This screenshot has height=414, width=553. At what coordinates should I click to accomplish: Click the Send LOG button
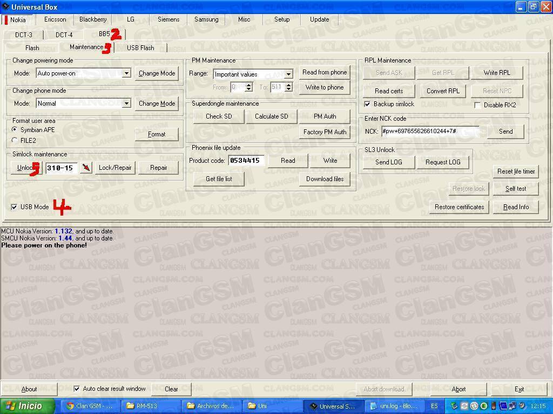click(x=389, y=162)
